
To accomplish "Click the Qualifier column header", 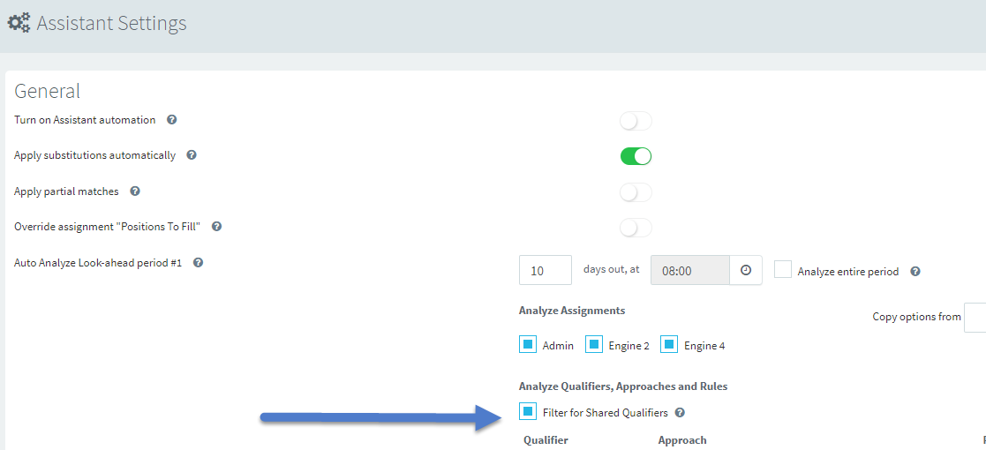I will (546, 440).
